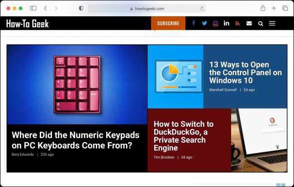Open the numeric keypad article image
Screen dimensions: 294x187
tap(77, 85)
